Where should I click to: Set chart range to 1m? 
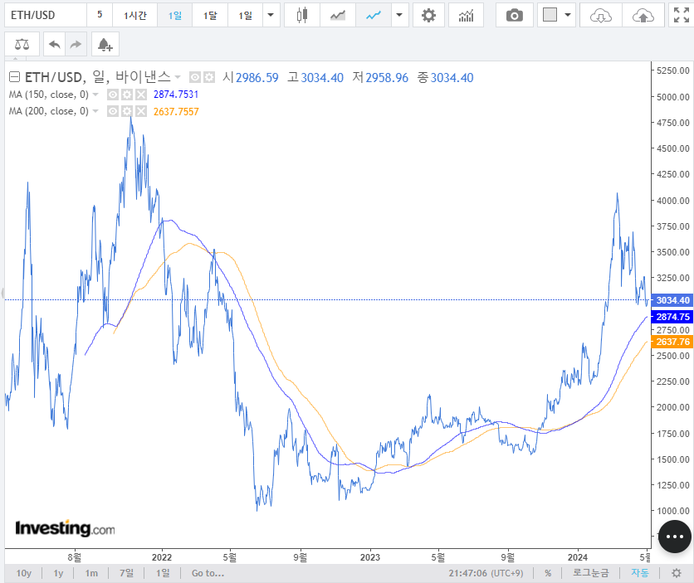[91, 573]
